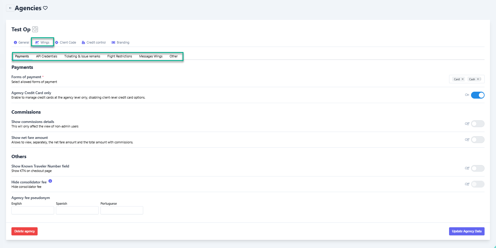Viewport: 496px width, 248px height.
Task: Expand the Forms of payment dropdown arrows
Action: 481,79
